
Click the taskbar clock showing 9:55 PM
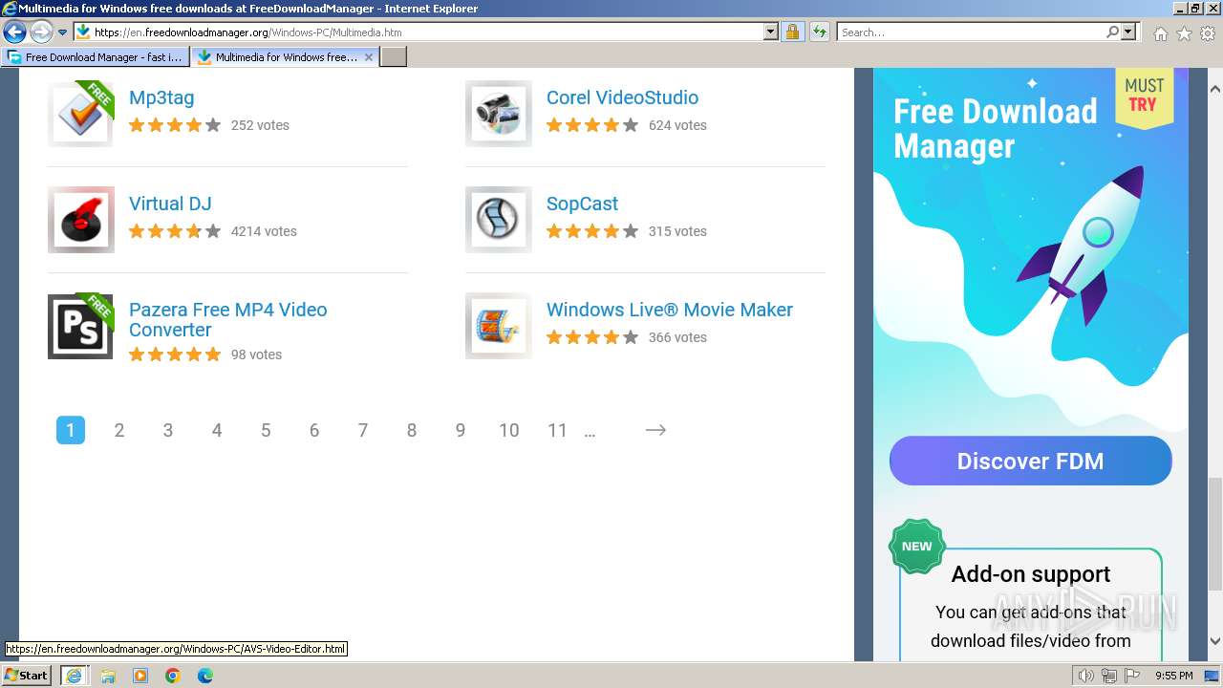[x=1173, y=676]
